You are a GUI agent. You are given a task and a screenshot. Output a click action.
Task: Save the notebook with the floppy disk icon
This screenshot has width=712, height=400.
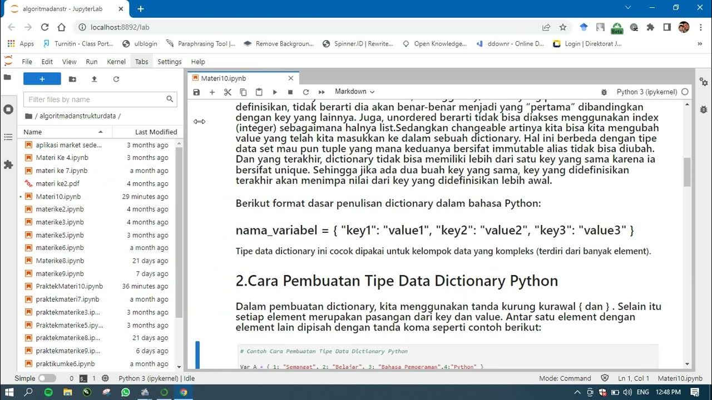pyautogui.click(x=196, y=92)
